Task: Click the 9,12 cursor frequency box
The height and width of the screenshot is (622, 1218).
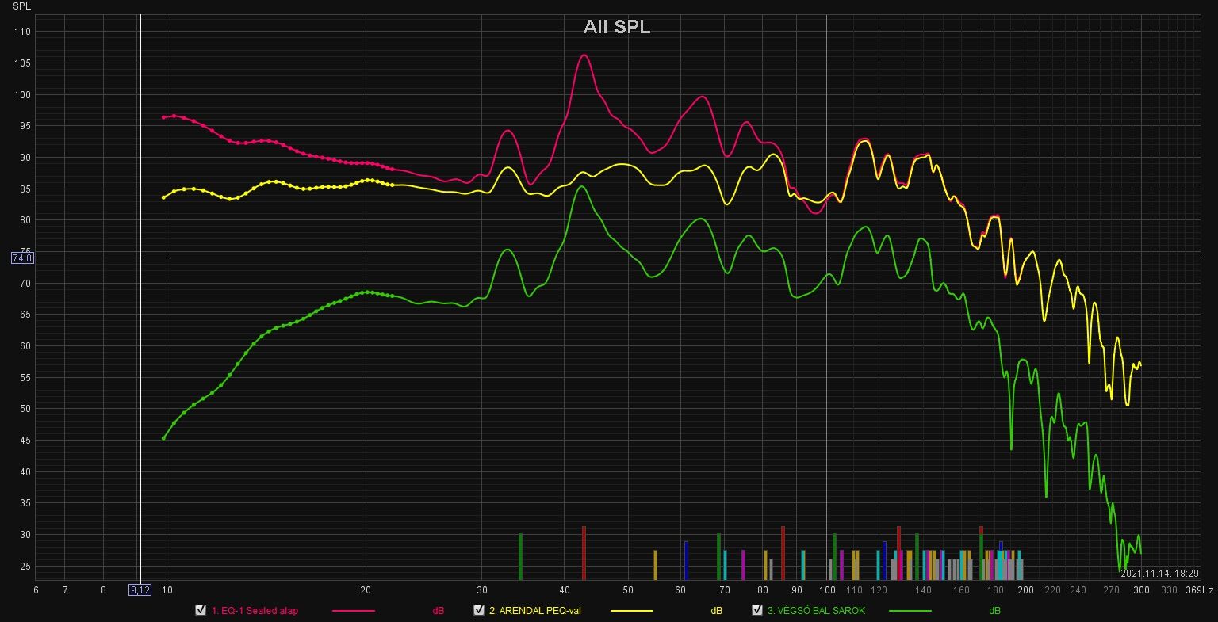Action: (140, 590)
